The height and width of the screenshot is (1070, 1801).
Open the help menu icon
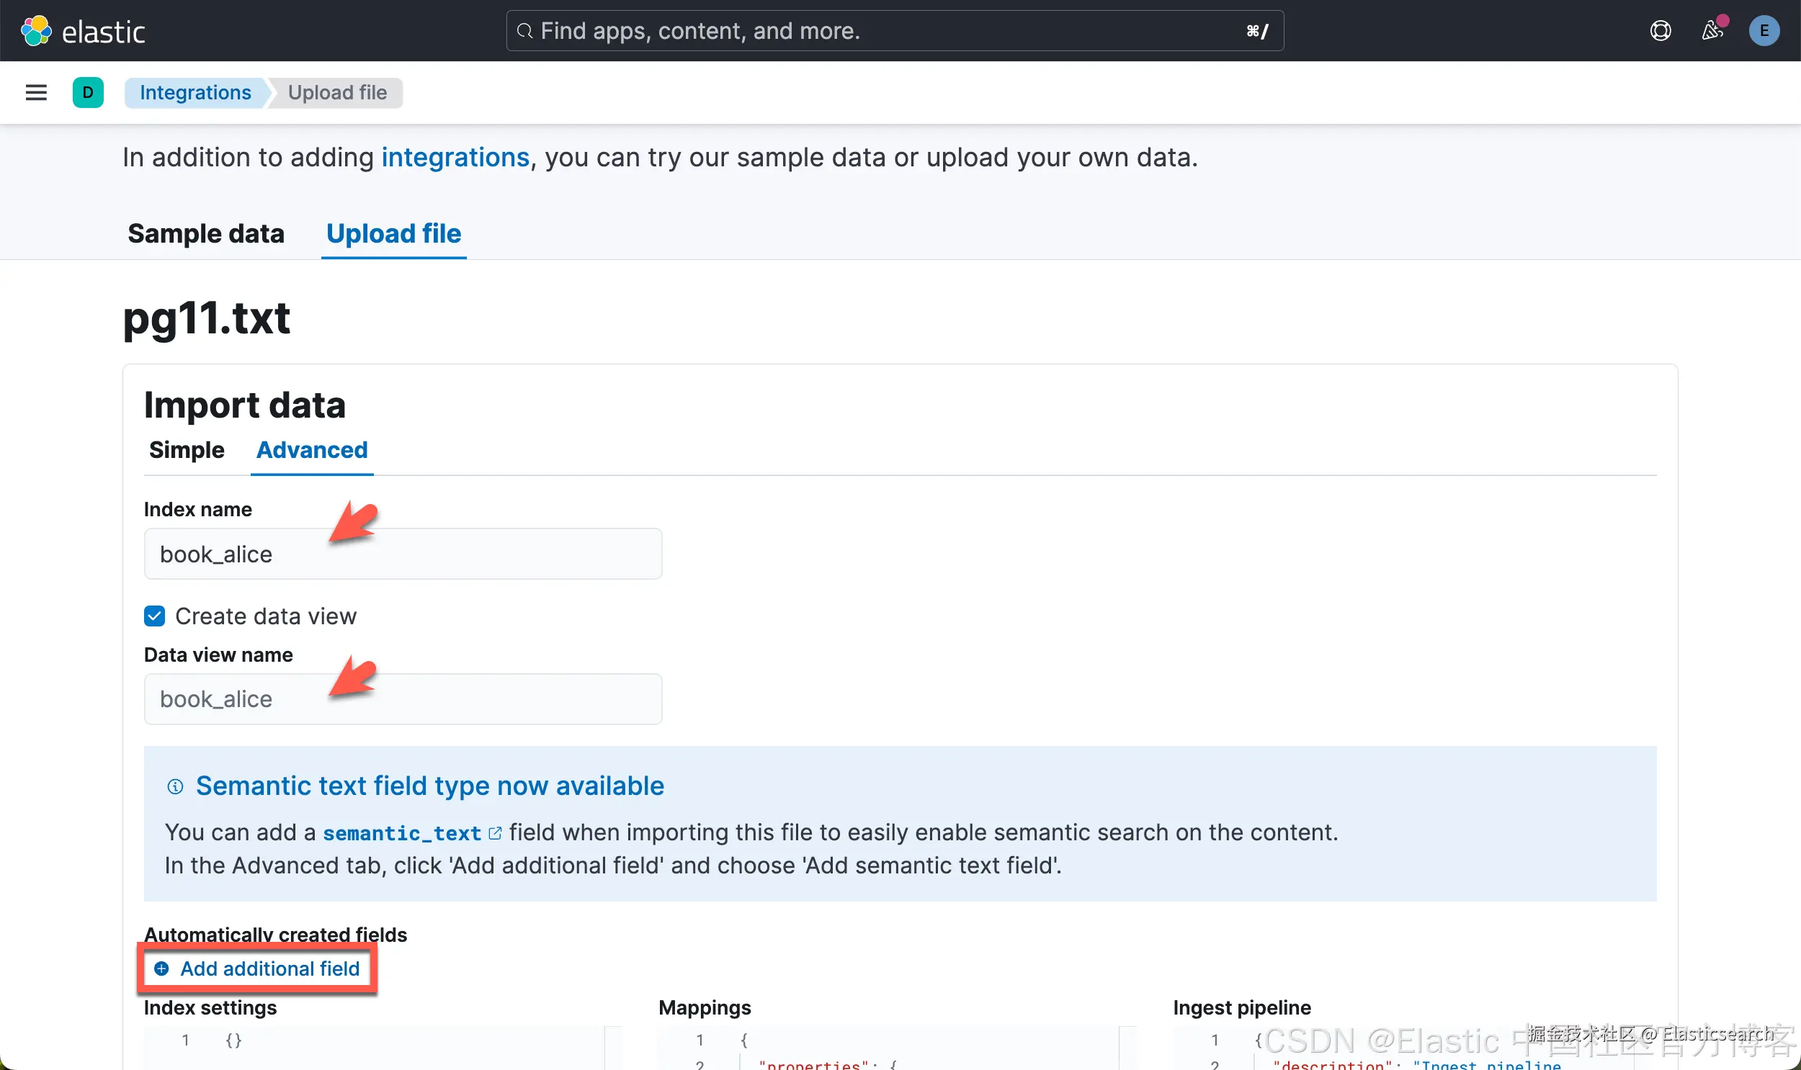1661,31
